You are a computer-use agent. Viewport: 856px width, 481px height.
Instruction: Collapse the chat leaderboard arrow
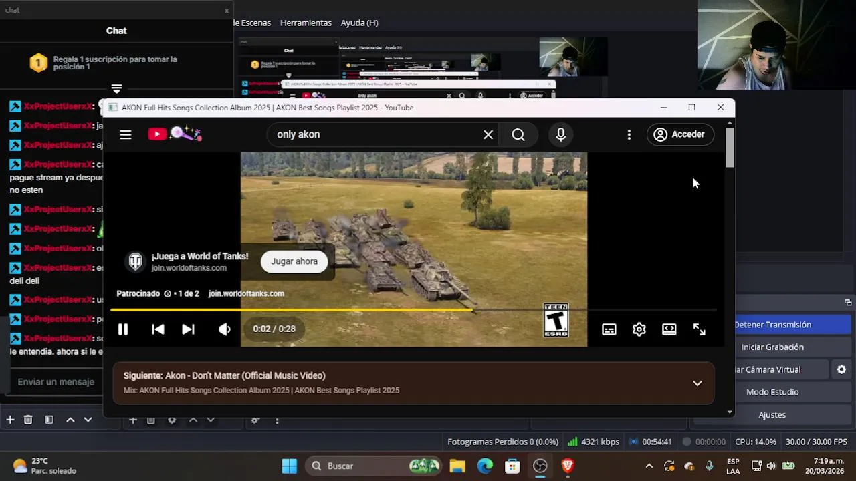click(x=116, y=88)
